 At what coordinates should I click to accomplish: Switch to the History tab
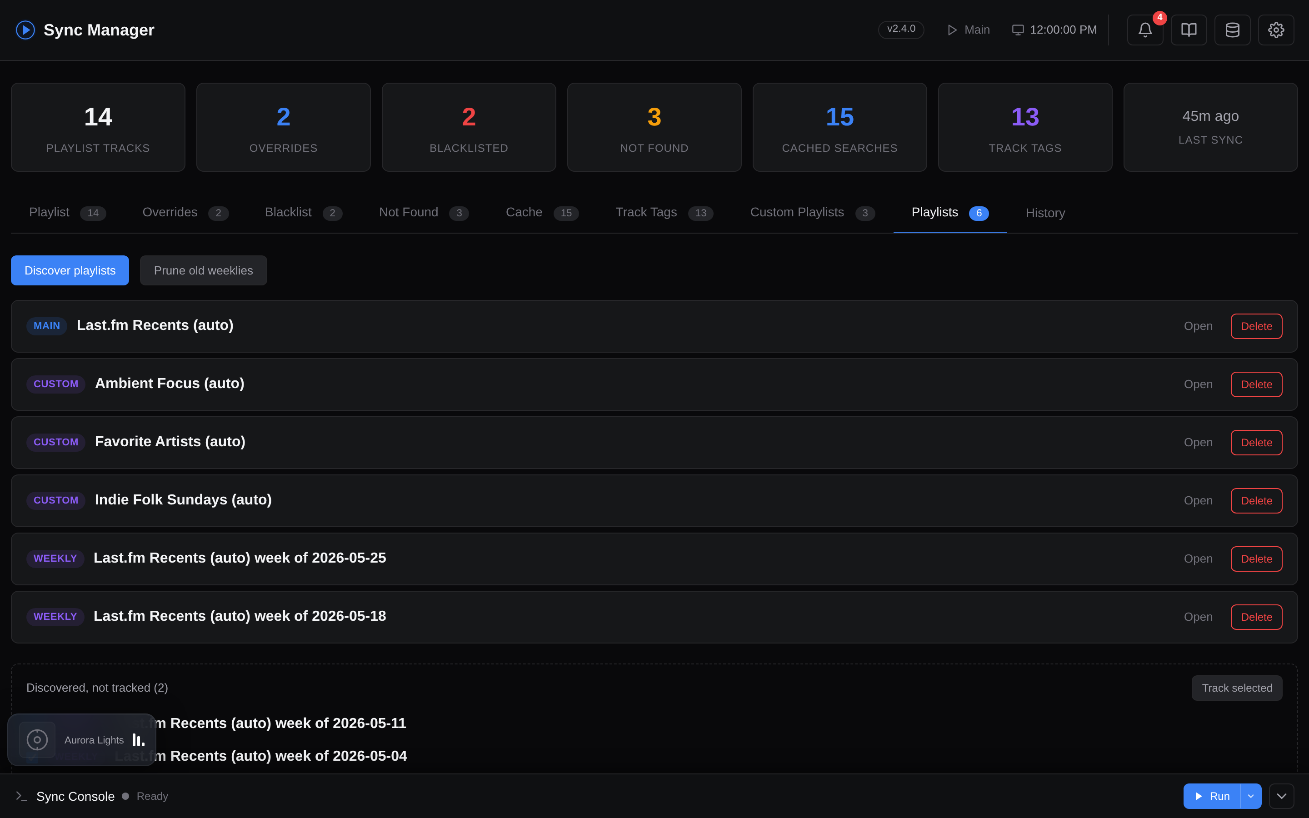coord(1045,213)
